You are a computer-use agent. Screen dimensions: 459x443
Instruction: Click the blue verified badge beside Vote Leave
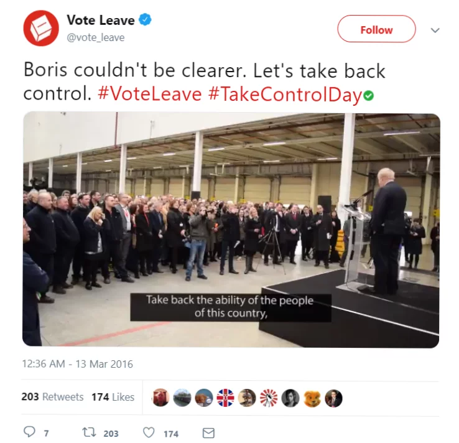(x=145, y=20)
